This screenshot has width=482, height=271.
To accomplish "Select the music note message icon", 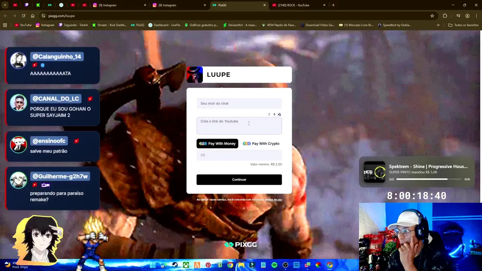I will pyautogui.click(x=279, y=114).
